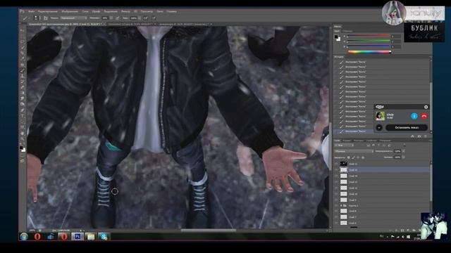451x253 pixels.
Task: Enable pressure for size icon
Action: 154,18
